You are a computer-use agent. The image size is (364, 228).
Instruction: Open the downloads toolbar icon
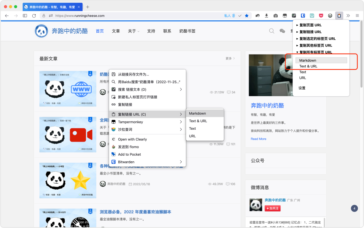(x=267, y=16)
